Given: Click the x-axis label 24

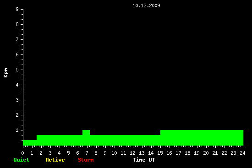Looking at the screenshot, I should 242,153.
